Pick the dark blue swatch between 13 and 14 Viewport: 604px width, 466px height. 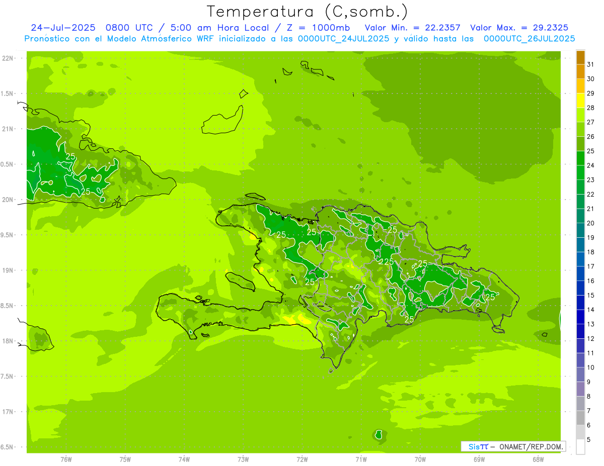[x=580, y=317]
